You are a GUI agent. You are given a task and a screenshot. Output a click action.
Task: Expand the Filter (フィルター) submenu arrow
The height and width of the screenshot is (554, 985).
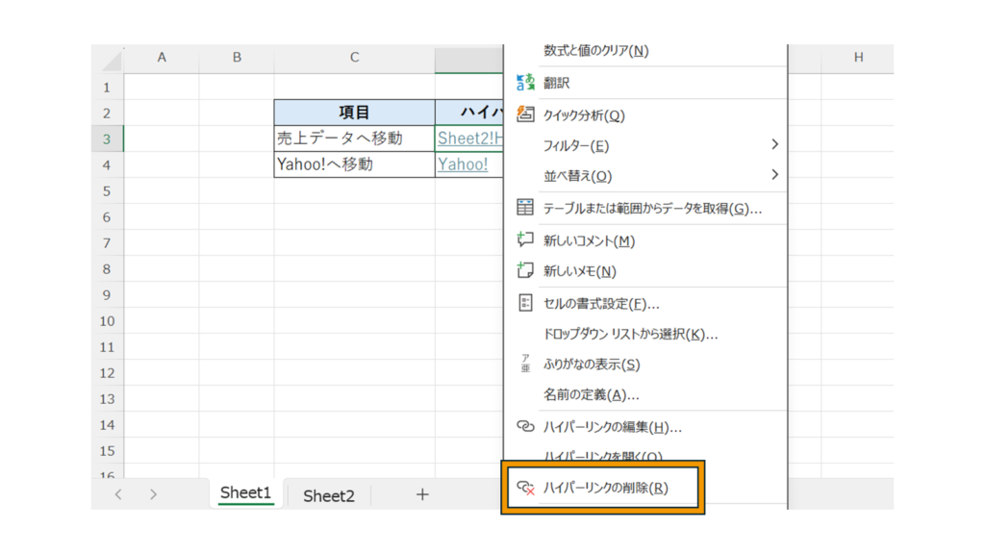(x=774, y=145)
